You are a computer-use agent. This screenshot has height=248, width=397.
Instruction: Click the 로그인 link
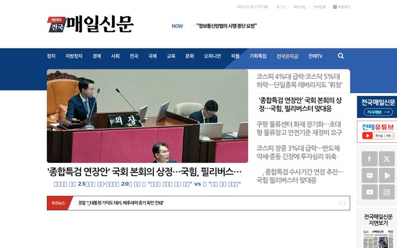pyautogui.click(x=281, y=7)
